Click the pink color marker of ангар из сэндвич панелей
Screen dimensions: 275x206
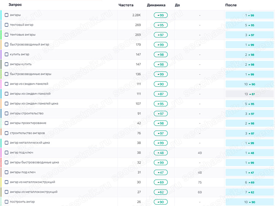click(x=1, y=84)
